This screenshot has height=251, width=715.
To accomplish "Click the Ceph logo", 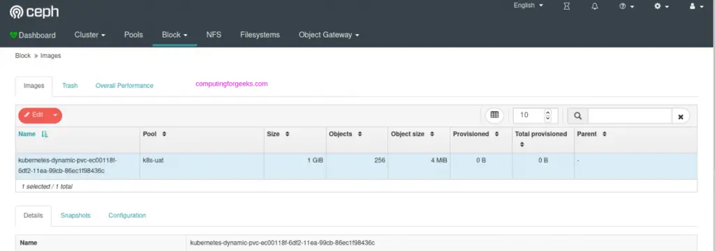I will (x=34, y=12).
